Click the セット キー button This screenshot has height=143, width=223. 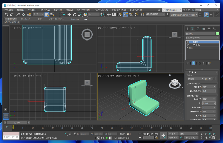click(173, 138)
